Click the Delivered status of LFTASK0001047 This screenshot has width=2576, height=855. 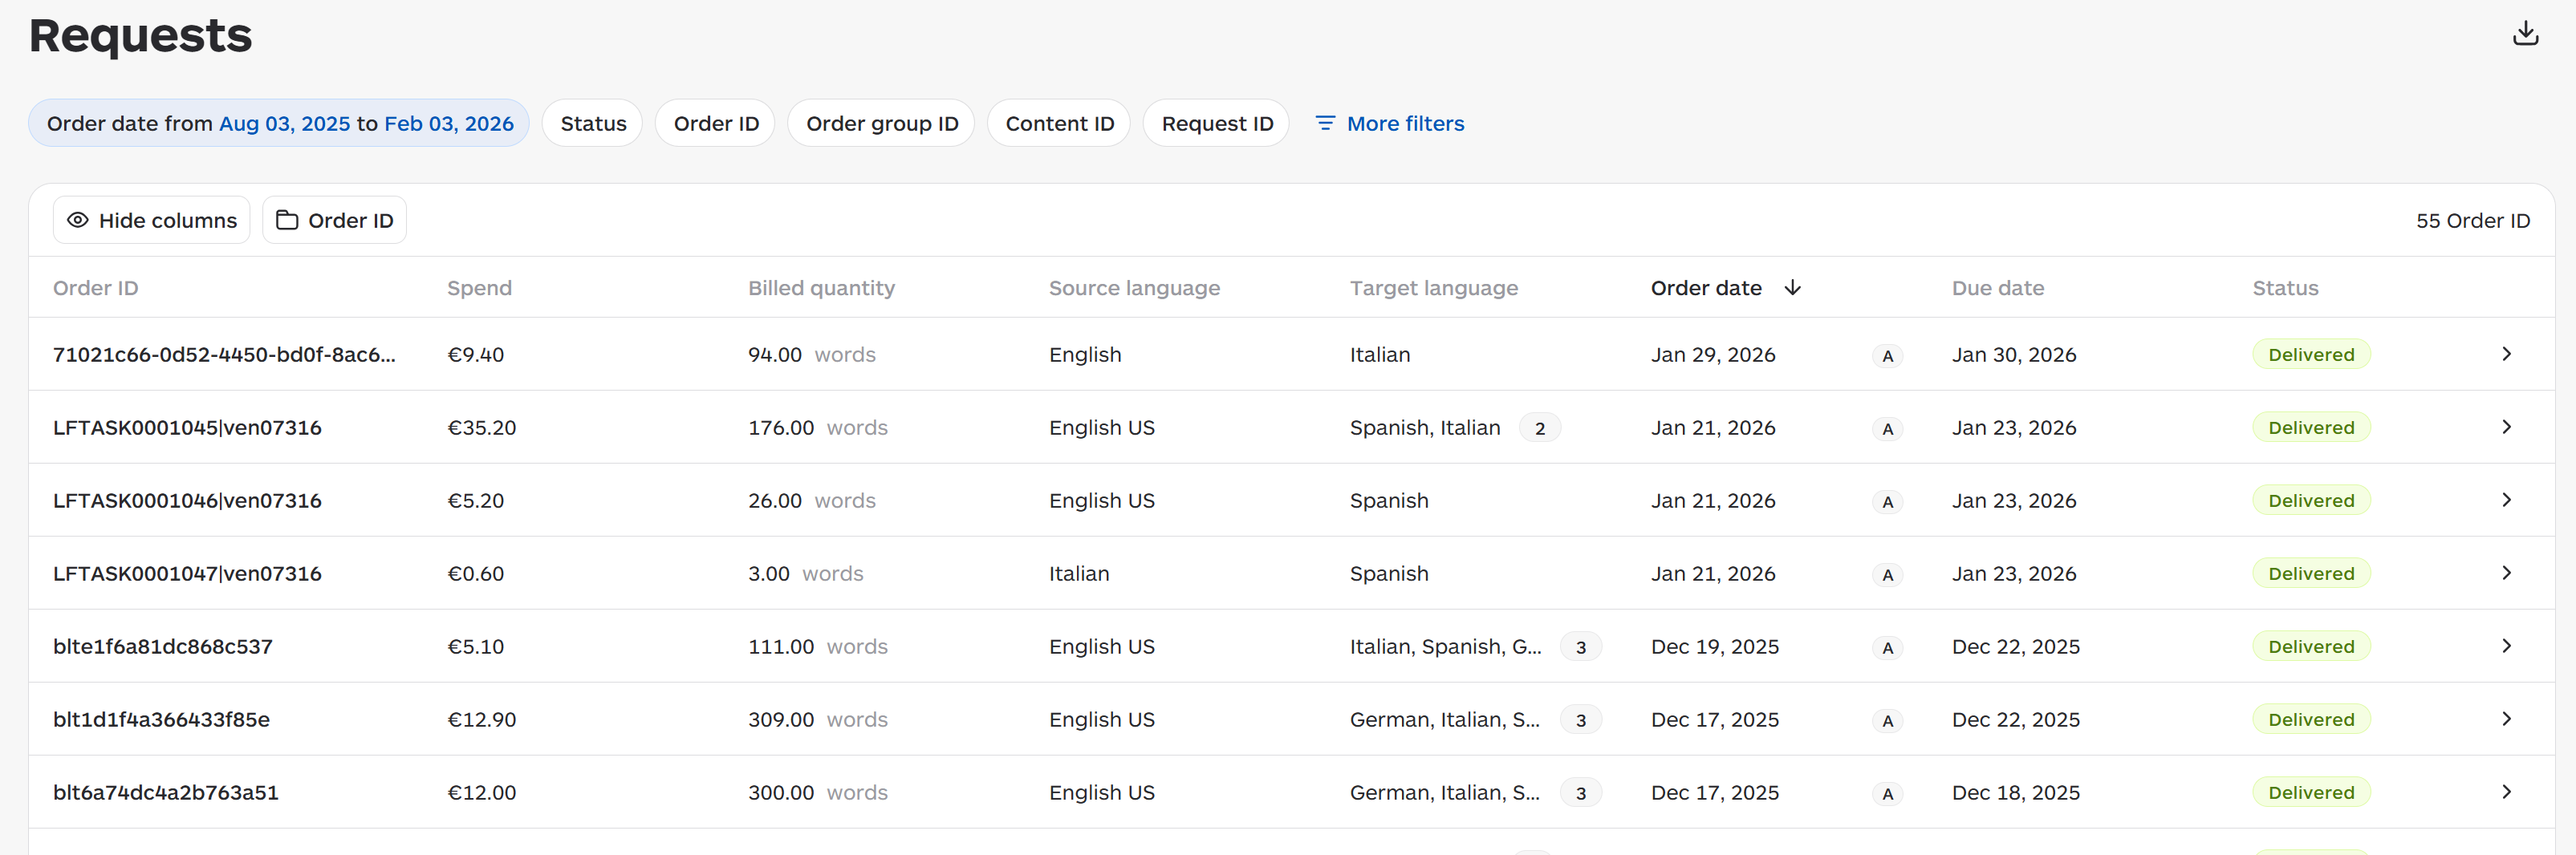pos(2311,574)
